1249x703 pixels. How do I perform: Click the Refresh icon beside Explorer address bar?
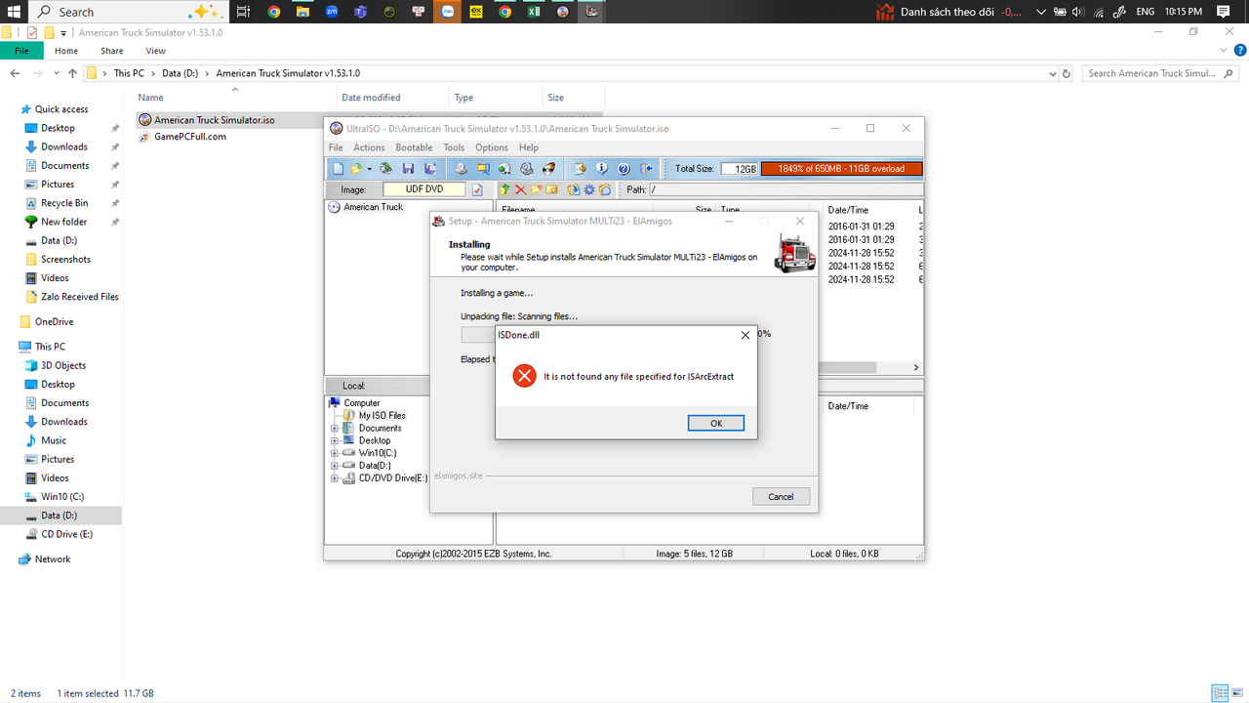coord(1067,73)
